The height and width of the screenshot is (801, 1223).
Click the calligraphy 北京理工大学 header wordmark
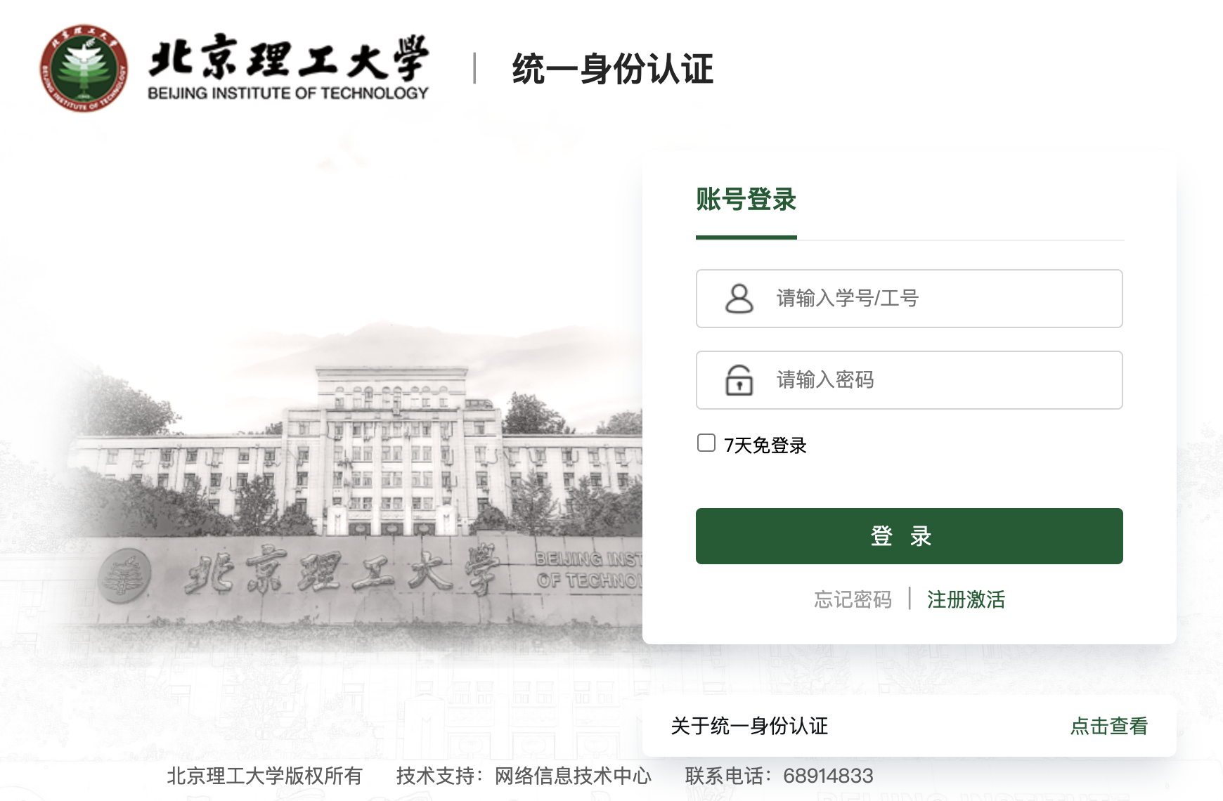(288, 56)
